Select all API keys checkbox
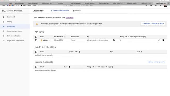The image size is (170, 96). [x=36, y=37]
